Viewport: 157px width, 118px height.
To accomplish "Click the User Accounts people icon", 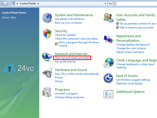I will point(109,18).
